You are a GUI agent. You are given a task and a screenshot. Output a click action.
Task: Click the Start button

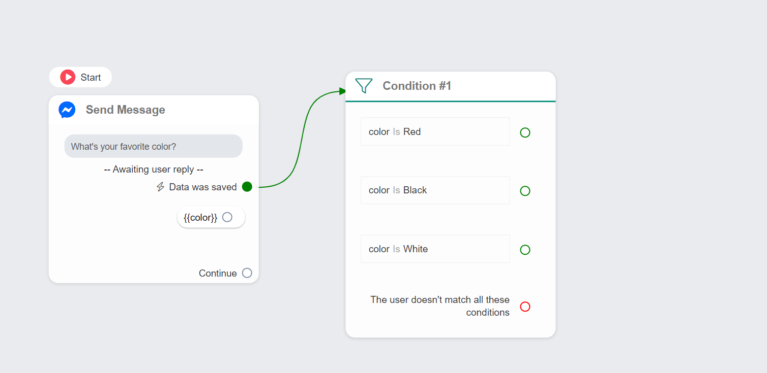pos(80,77)
